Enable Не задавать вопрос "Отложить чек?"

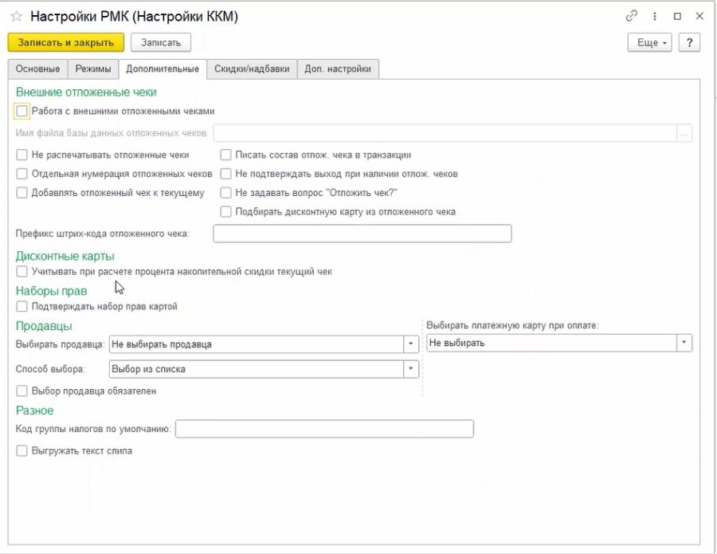click(225, 193)
